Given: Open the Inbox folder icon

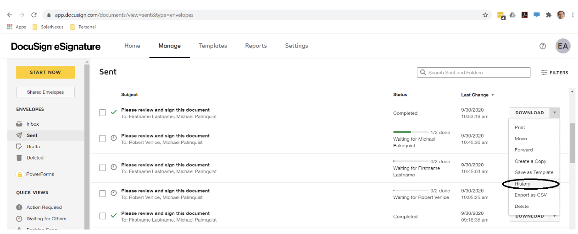Looking at the screenshot, I should (19, 124).
